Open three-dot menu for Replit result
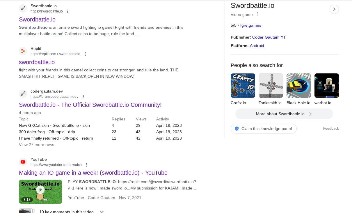The width and height of the screenshot is (352, 213). coord(85,54)
